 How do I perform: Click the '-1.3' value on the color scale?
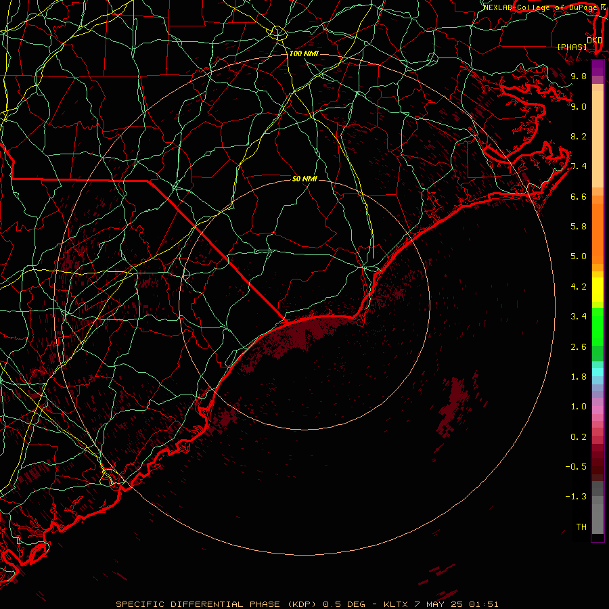(x=576, y=497)
